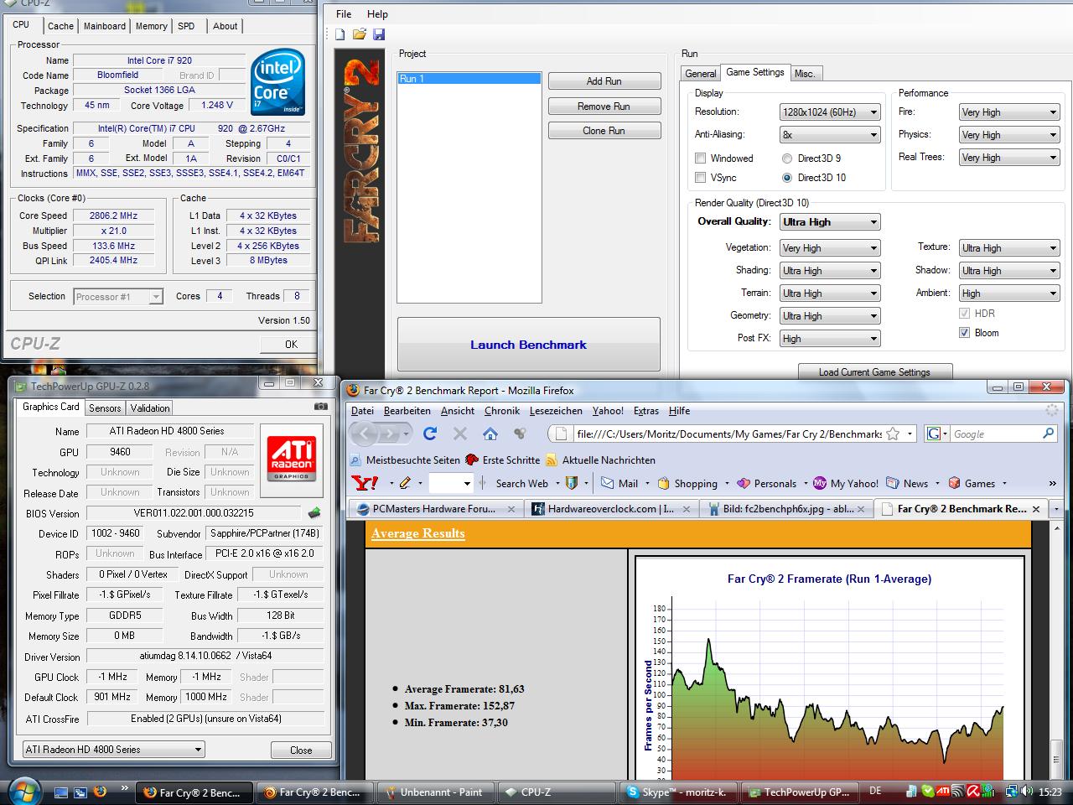1073x805 pixels.
Task: Click the Firefox Back arrow
Action: click(365, 434)
